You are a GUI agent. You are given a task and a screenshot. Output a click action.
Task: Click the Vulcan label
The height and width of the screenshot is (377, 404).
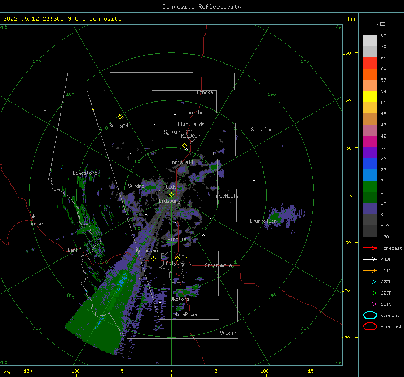(228, 333)
